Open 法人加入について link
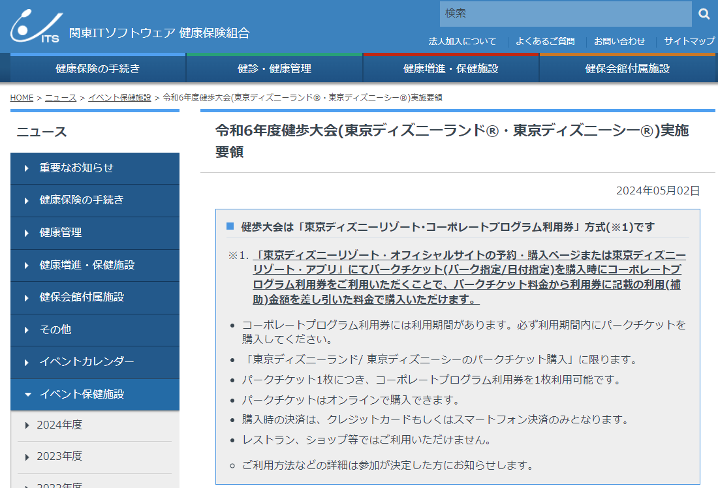The height and width of the screenshot is (488, 718). click(462, 41)
